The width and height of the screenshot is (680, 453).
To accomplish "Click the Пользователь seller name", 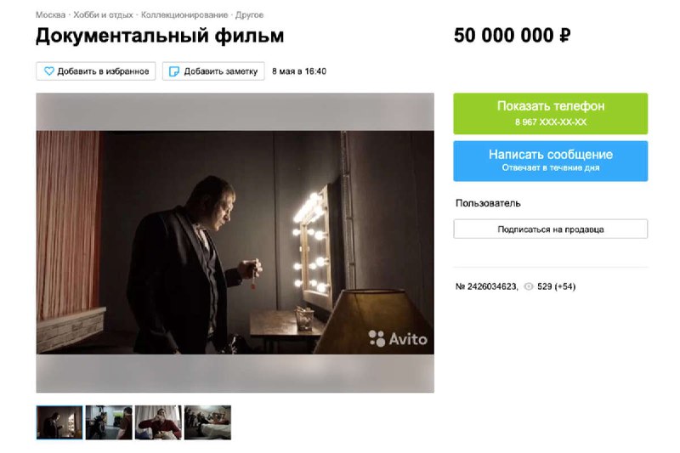I will point(488,203).
